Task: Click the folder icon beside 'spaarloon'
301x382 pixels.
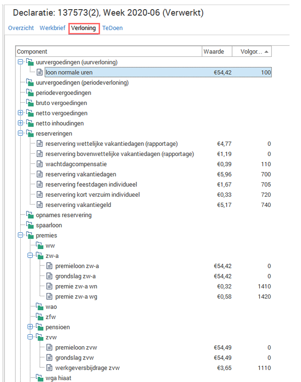Action: [30, 225]
